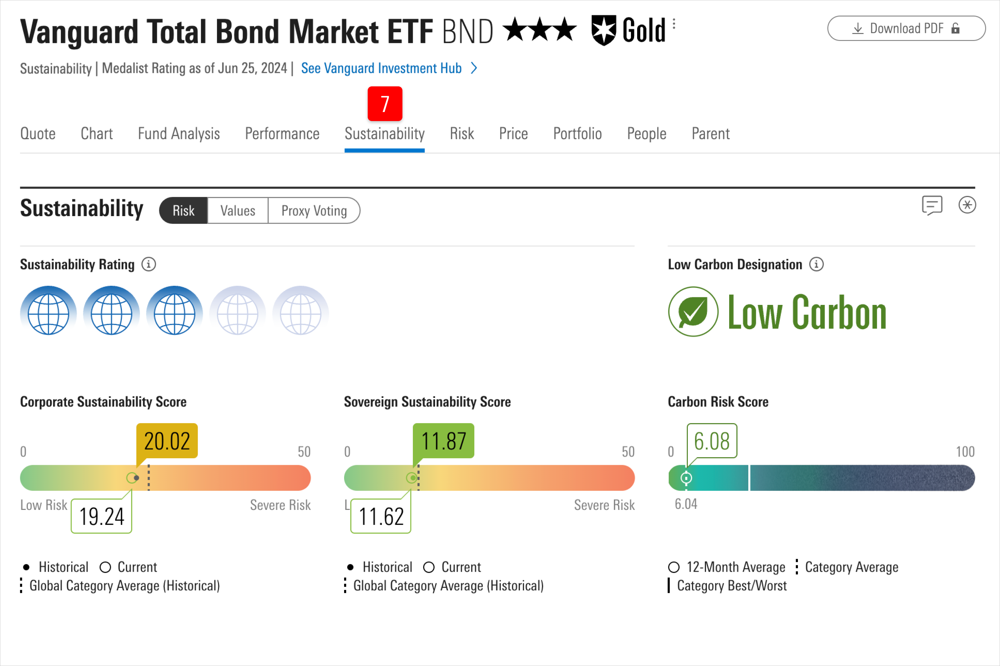
Task: Click the Carbon Risk Score heading
Action: 718,402
